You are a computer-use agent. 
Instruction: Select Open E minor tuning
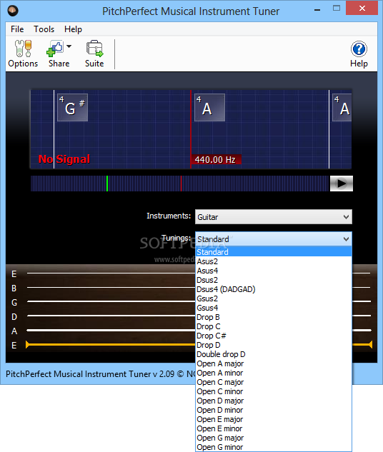tap(274, 428)
